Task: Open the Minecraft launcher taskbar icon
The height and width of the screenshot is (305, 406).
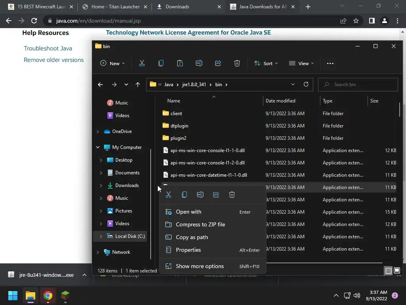Action: click(x=65, y=295)
